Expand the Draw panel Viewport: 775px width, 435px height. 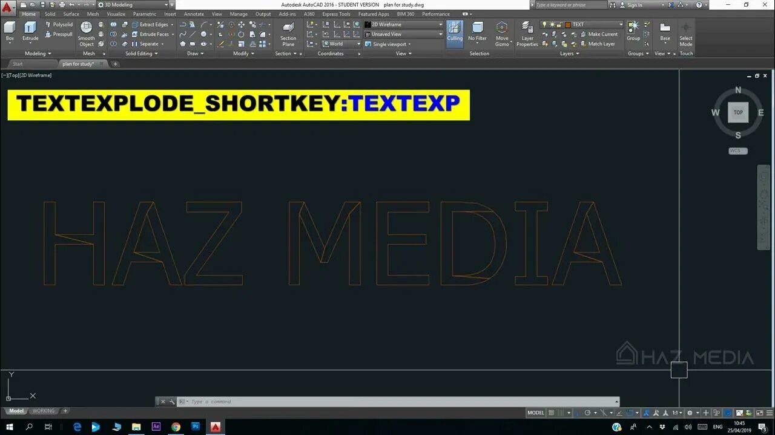click(196, 54)
